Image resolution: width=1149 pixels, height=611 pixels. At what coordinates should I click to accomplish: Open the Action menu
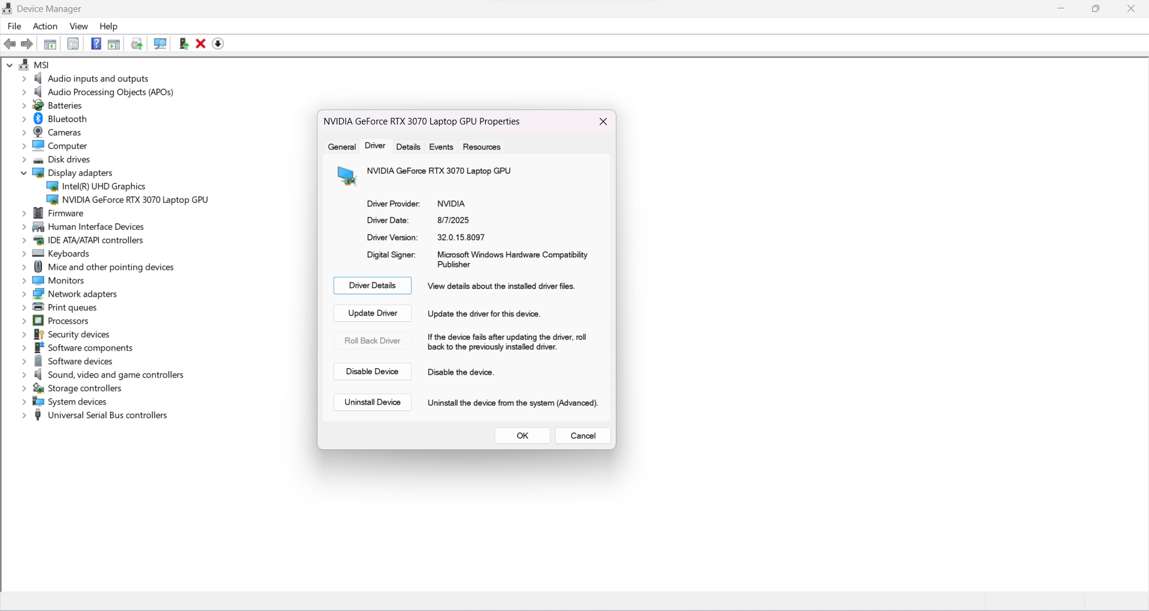click(45, 26)
